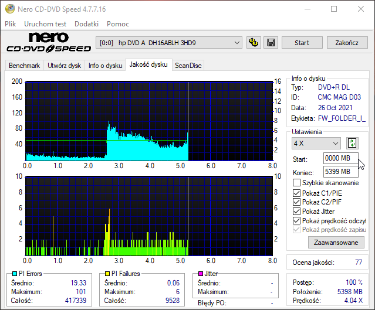Viewport: 375px width, 310px height.
Task: Click the quality score value 77
Action: click(x=359, y=262)
